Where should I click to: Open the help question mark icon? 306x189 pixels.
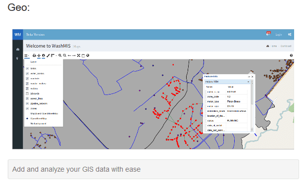point(291,55)
